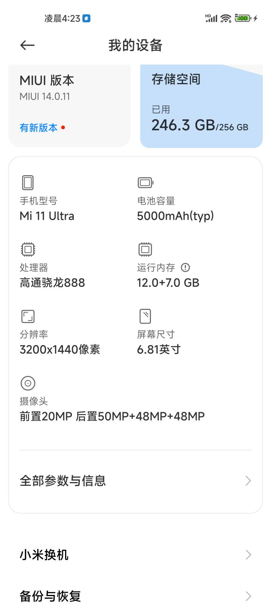Tap the resolution icon
The width and height of the screenshot is (271, 604).
(28, 316)
